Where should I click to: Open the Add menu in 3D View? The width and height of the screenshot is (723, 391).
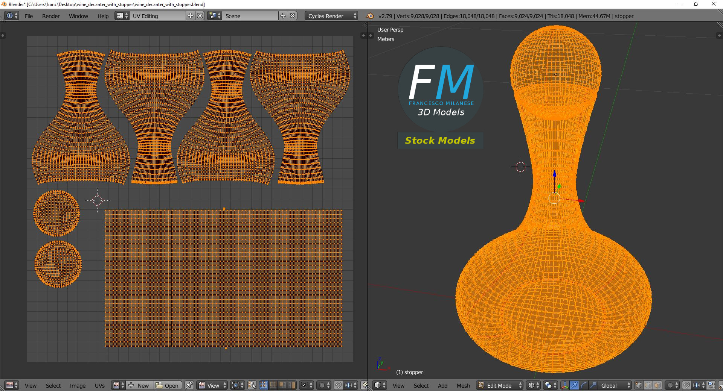[x=442, y=386]
